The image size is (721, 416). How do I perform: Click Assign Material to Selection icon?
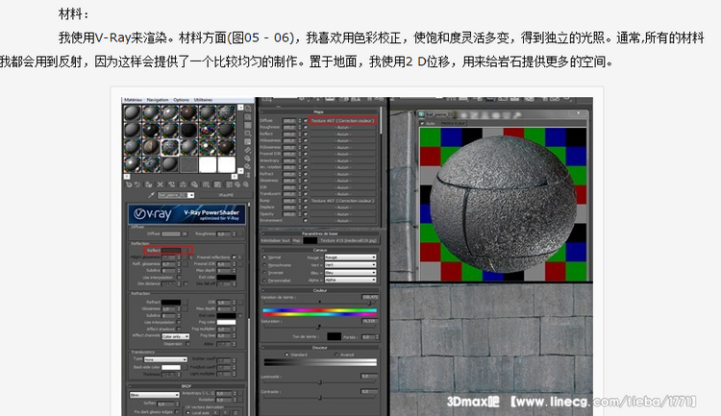(148, 184)
